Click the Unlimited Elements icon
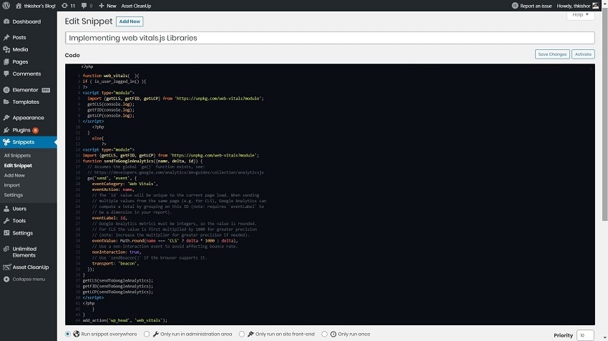This screenshot has width=608, height=341. (x=6, y=249)
